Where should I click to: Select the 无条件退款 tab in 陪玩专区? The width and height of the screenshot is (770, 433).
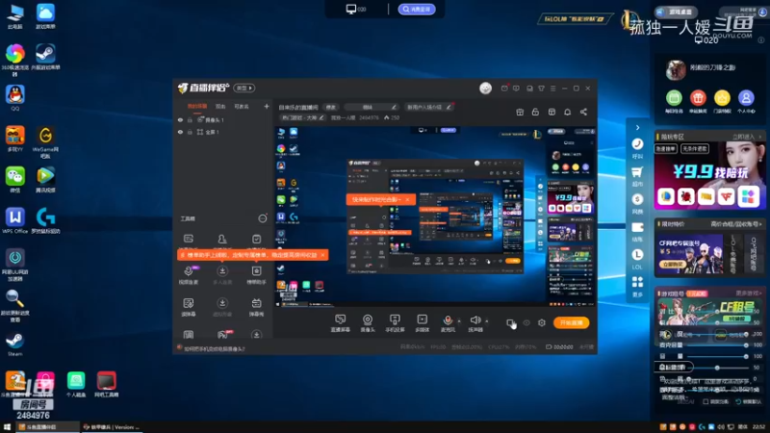click(694, 148)
